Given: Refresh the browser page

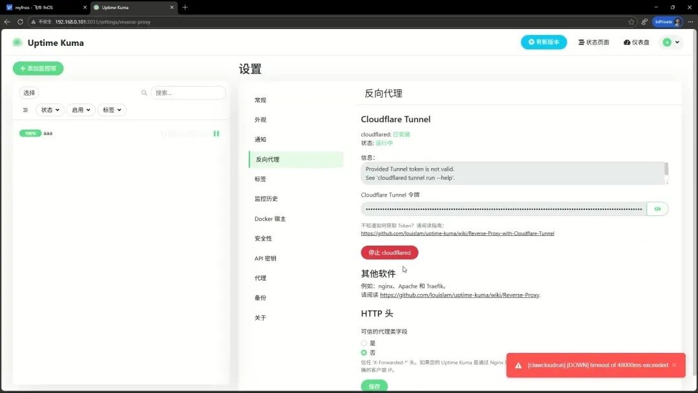Looking at the screenshot, I should pyautogui.click(x=20, y=21).
